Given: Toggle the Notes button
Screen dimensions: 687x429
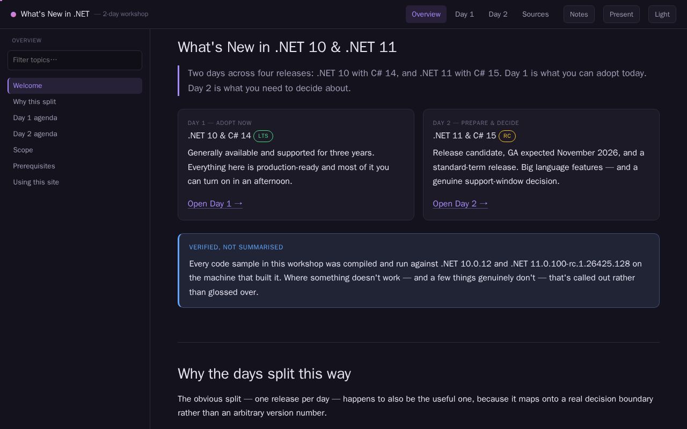Looking at the screenshot, I should click(x=579, y=14).
